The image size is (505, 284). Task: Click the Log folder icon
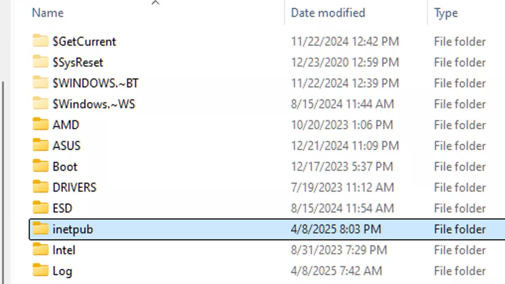pos(41,271)
